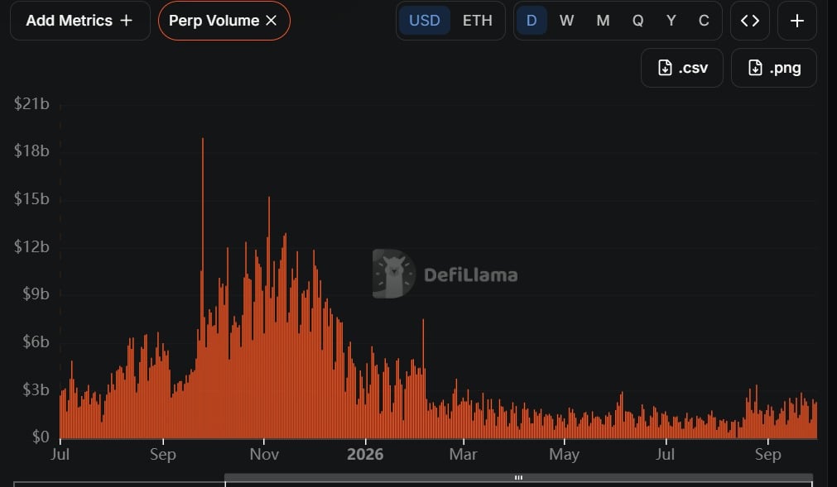Image resolution: width=837 pixels, height=487 pixels.
Task: Click the 2026 x-axis label
Action: 365,454
